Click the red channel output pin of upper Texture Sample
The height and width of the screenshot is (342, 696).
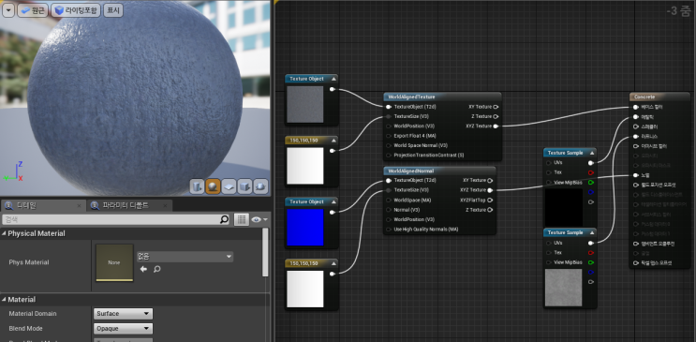coord(591,172)
